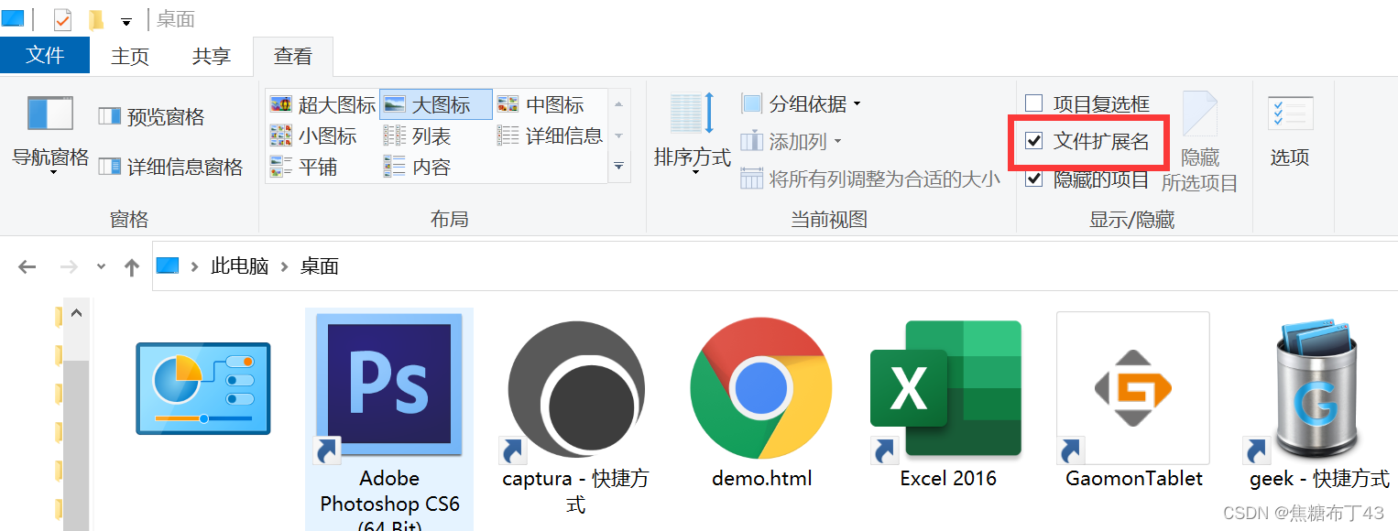1398x531 pixels.
Task: Toggle the 预览窗格 preview pane
Action: pos(151,117)
